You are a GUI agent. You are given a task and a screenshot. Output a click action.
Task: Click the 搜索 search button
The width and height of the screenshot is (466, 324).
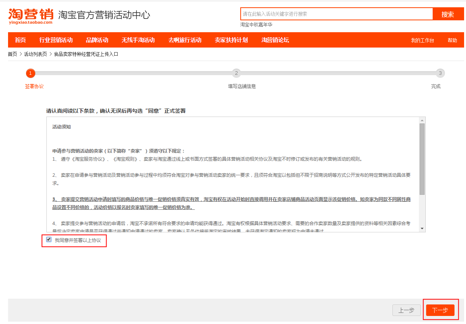pos(448,14)
